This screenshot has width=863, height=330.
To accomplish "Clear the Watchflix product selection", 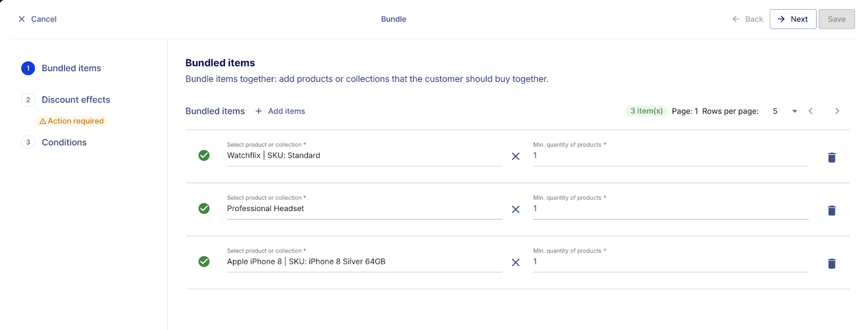I will [516, 156].
